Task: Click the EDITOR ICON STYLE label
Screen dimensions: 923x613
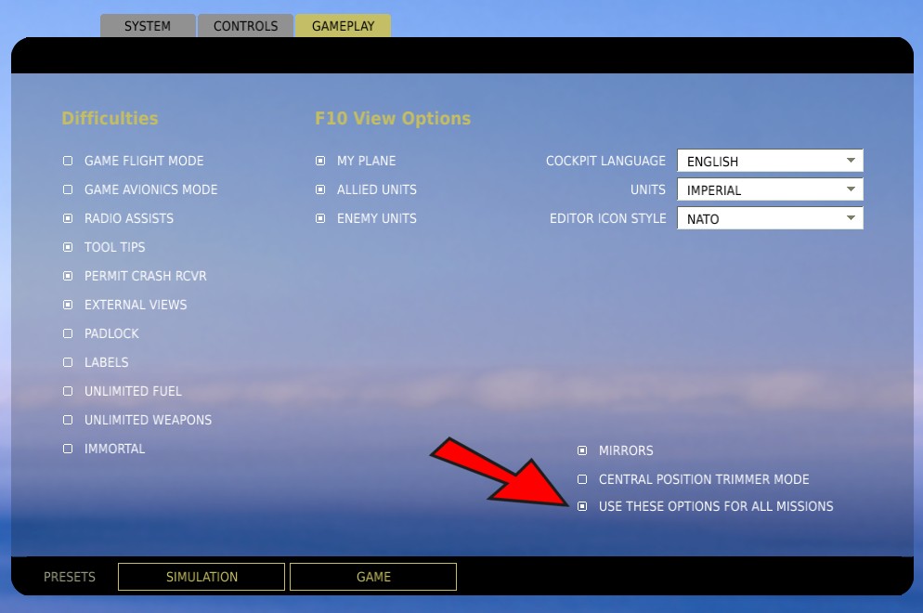Action: click(x=608, y=218)
